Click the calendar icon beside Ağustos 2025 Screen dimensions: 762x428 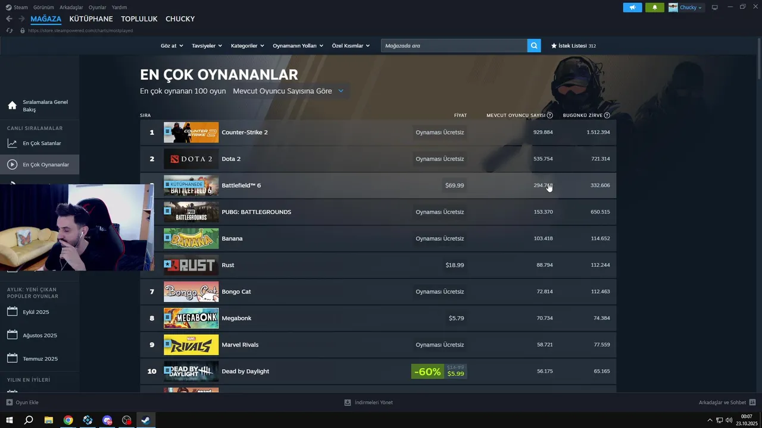tap(12, 335)
